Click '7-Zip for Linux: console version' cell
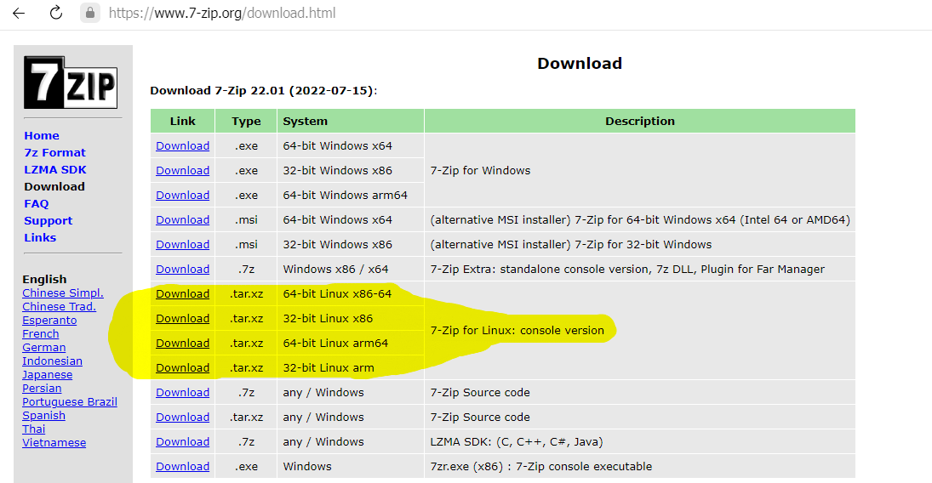932x483 pixels. [x=640, y=330]
